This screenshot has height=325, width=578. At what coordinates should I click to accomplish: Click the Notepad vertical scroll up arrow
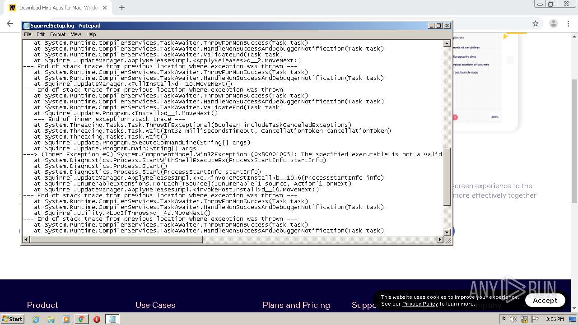point(447,43)
